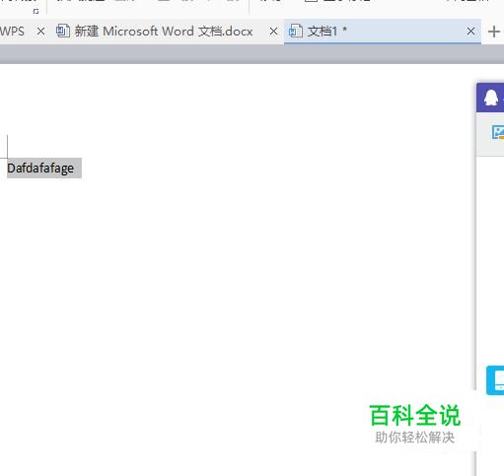This screenshot has height=476, width=504.
Task: Close the WPS tab
Action: tap(40, 32)
